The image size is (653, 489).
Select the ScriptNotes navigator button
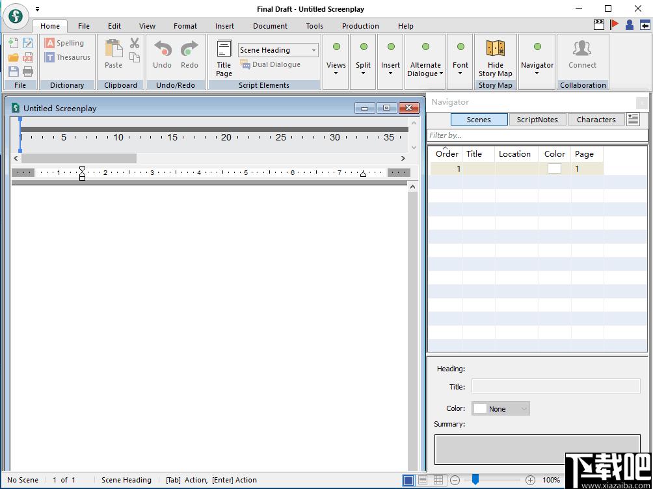point(537,120)
